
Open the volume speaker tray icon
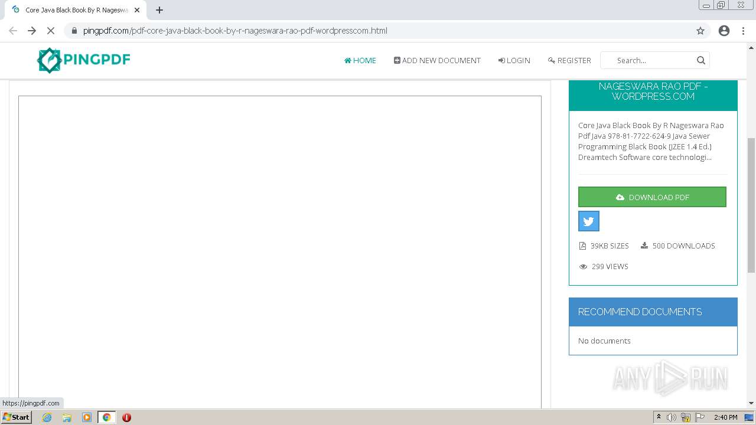(672, 417)
